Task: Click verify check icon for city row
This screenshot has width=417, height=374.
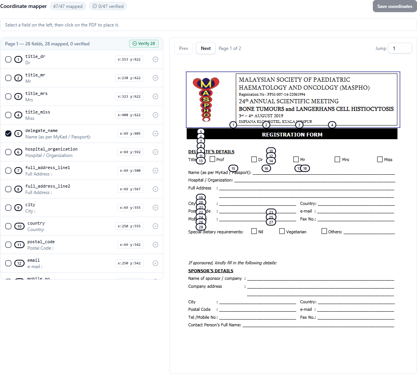Action: (x=155, y=208)
